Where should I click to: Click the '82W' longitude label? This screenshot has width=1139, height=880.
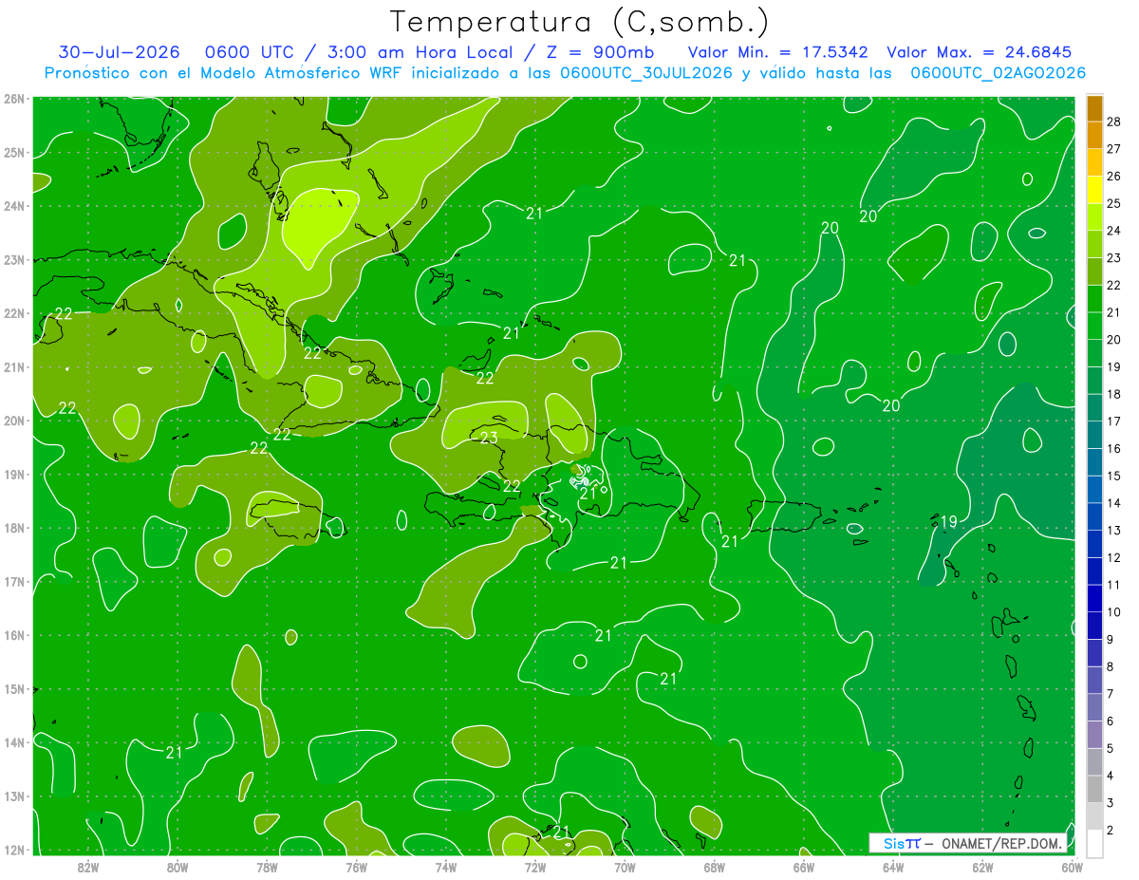click(88, 867)
